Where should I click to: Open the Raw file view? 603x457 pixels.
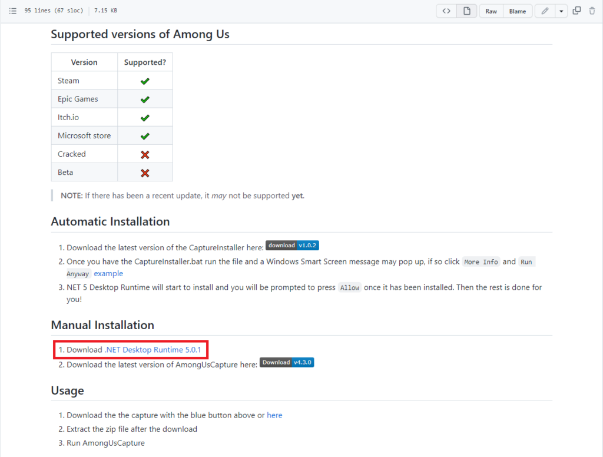coord(491,11)
